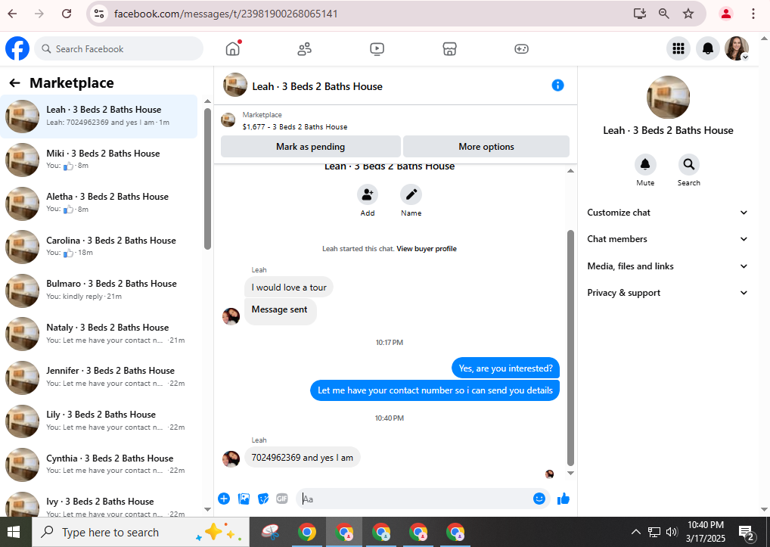Open Nataly's conversation in the list
This screenshot has width=770, height=547.
tap(98, 334)
